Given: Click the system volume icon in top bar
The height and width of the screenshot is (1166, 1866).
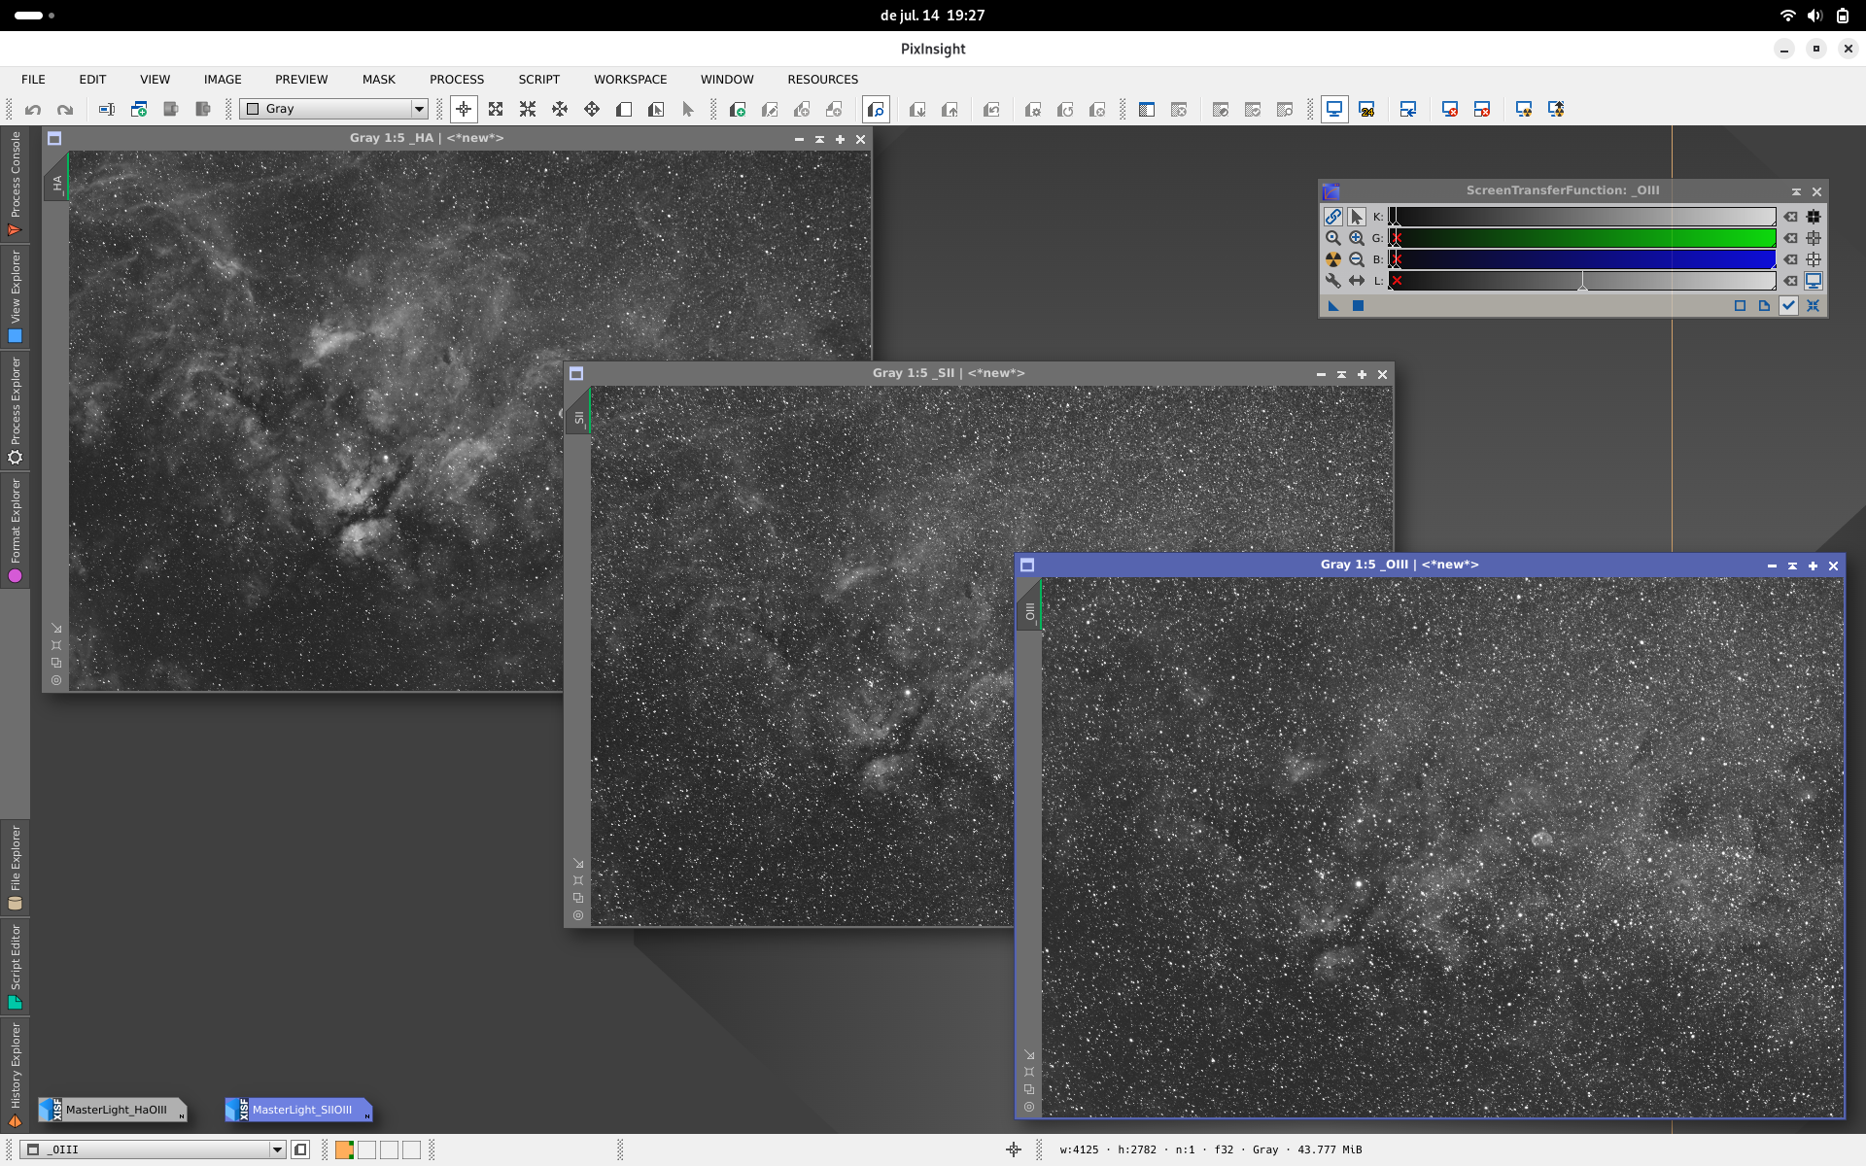Looking at the screenshot, I should (1814, 16).
